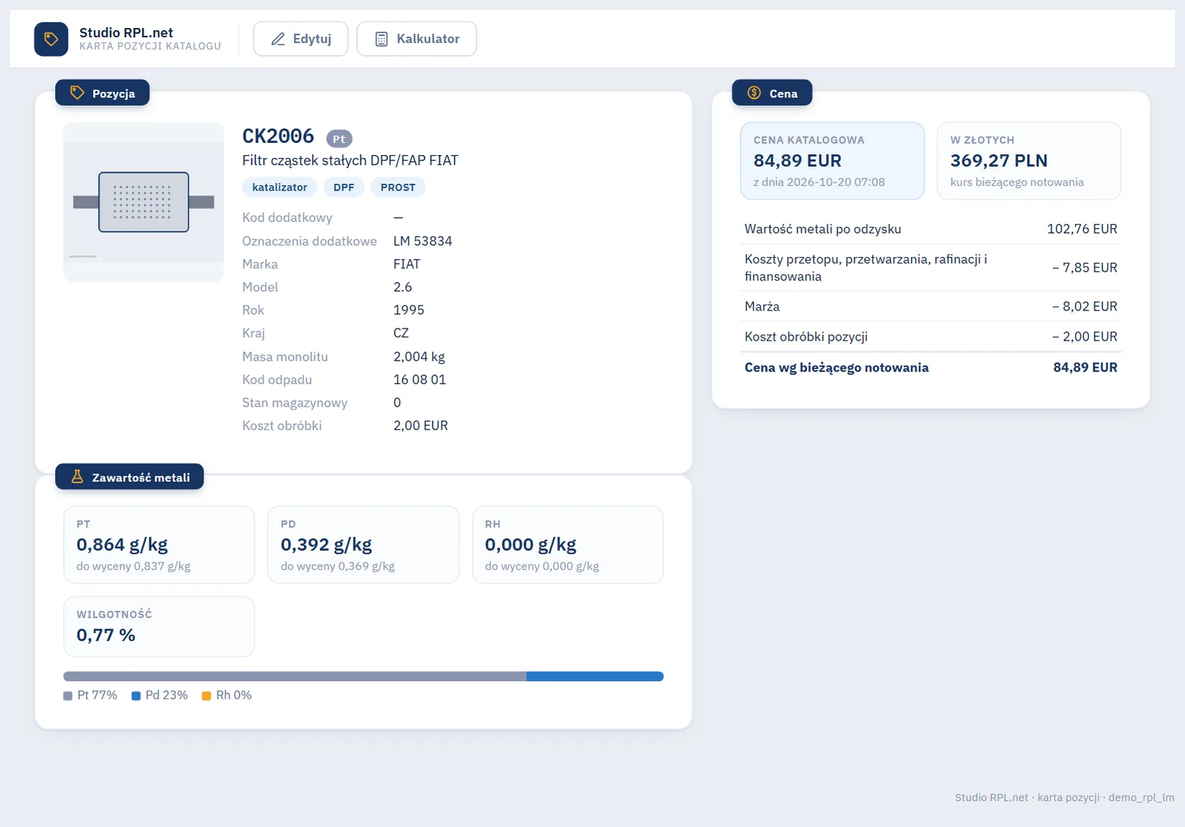The width and height of the screenshot is (1185, 827).
Task: Click the Wilgotność 0,77 % card
Action: click(x=159, y=627)
